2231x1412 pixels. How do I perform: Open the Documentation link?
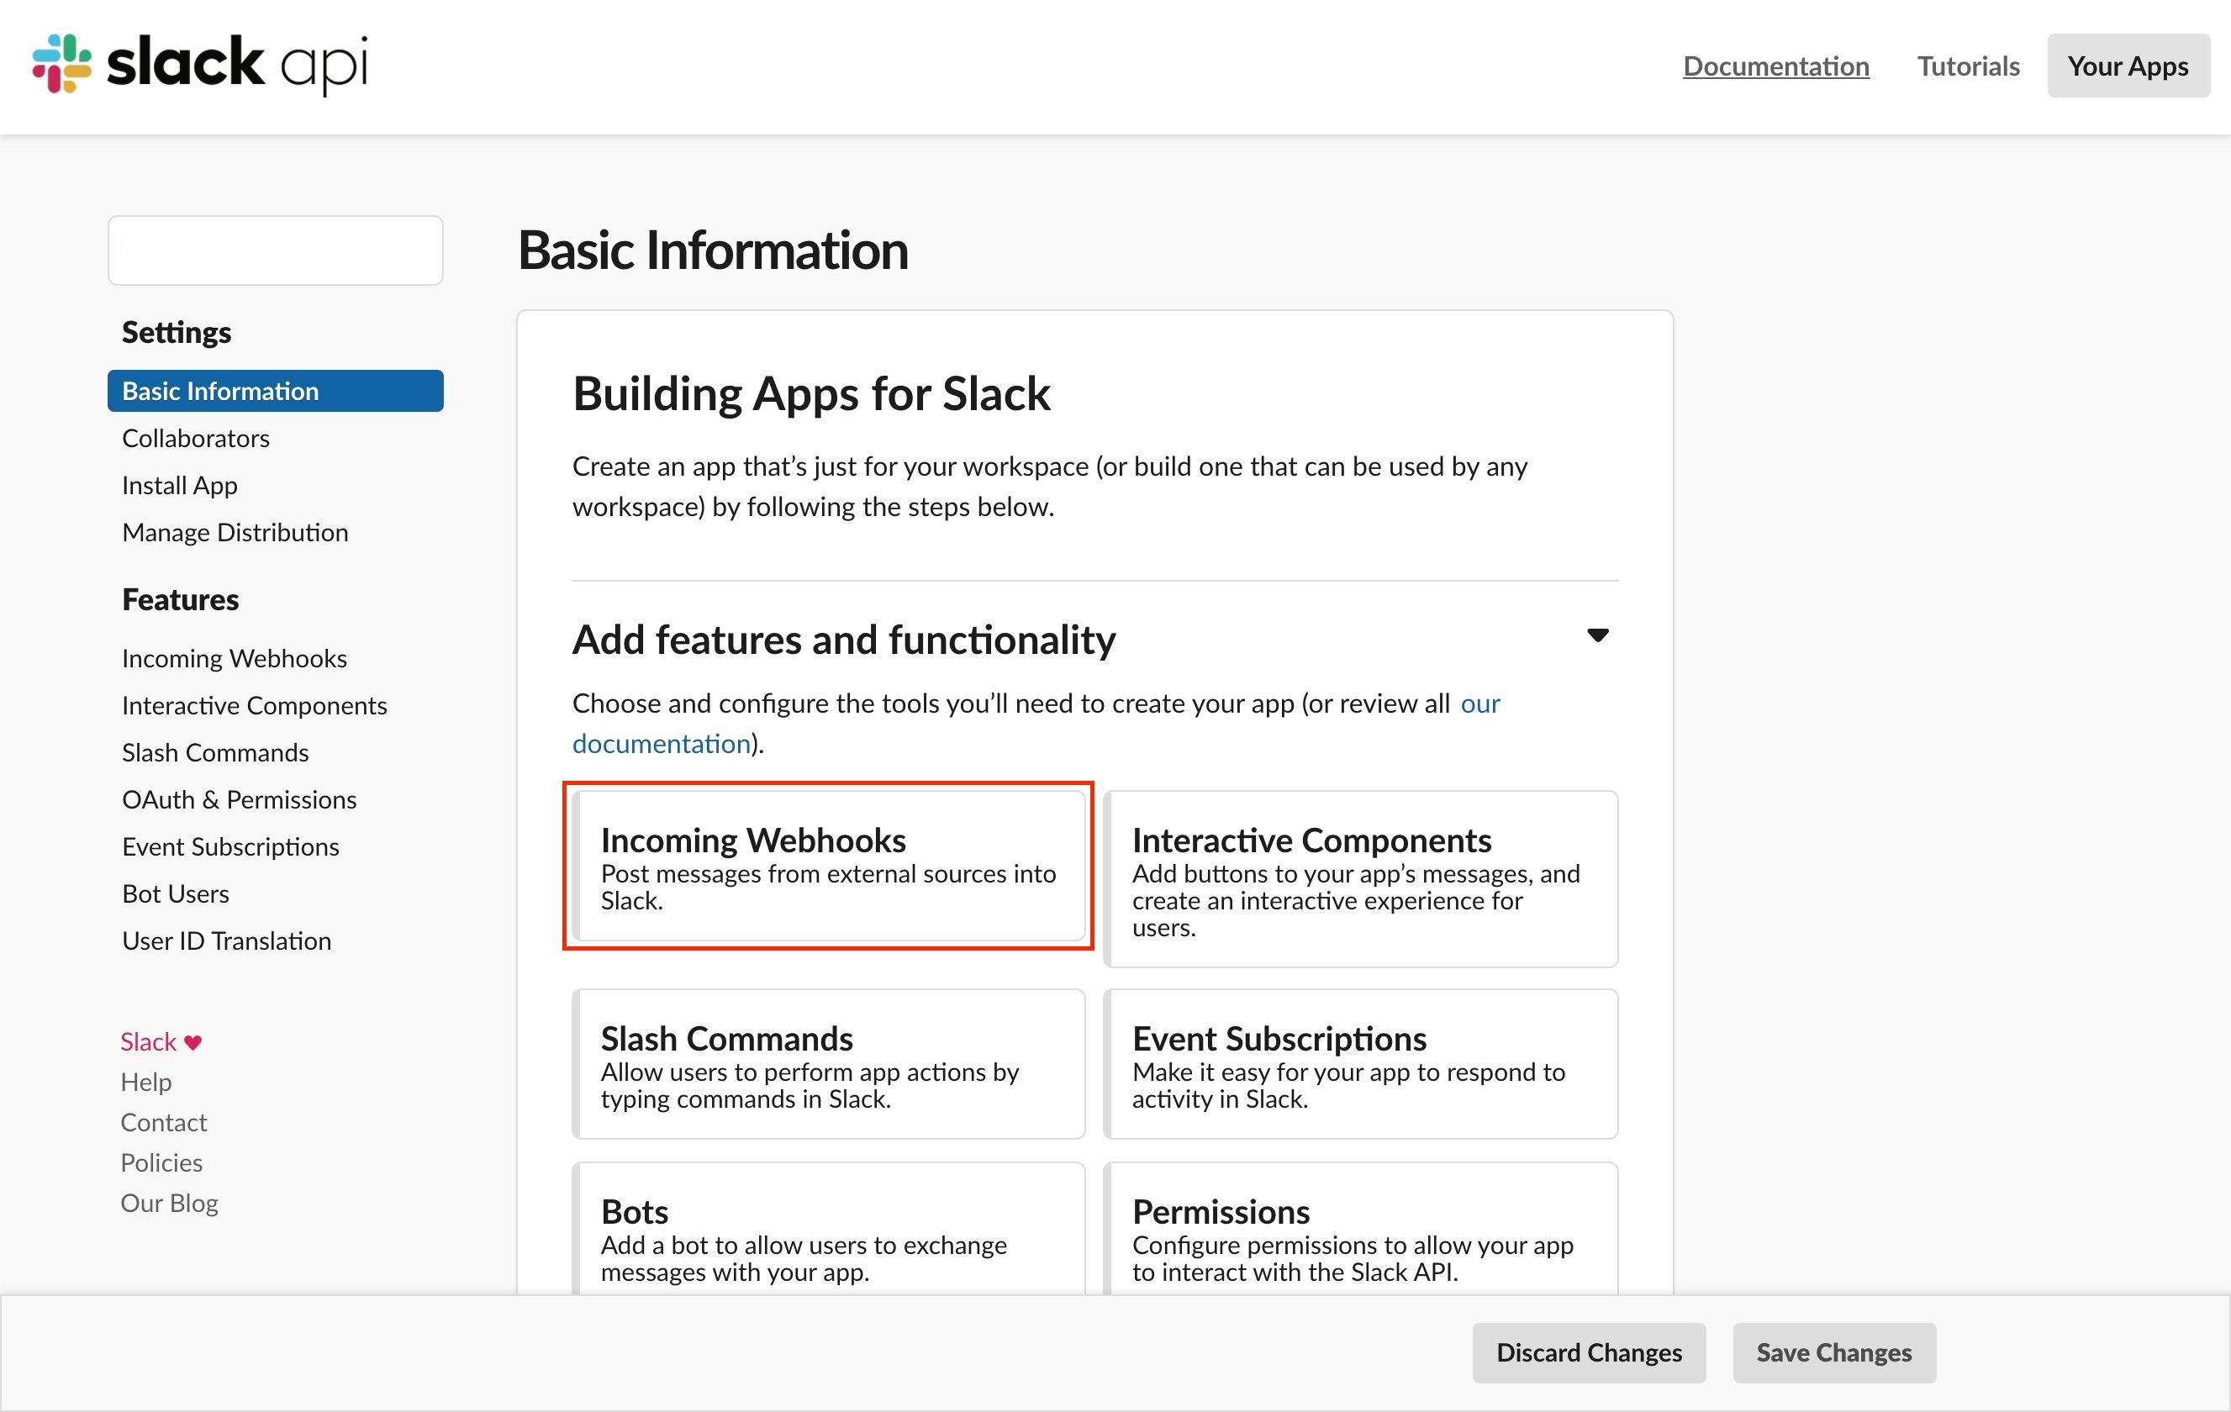click(x=1777, y=65)
